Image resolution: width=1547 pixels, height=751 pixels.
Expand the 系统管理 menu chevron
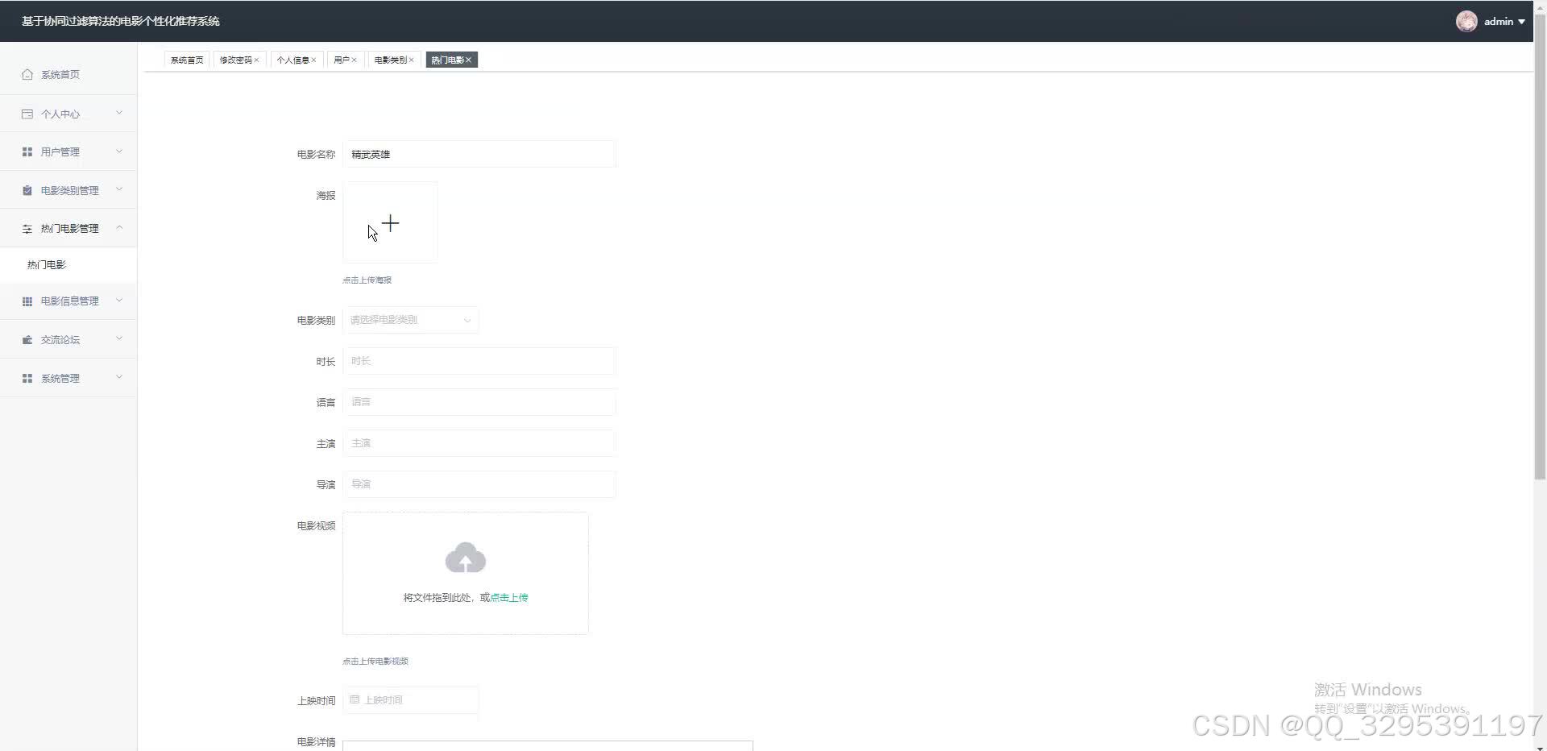[x=119, y=377]
